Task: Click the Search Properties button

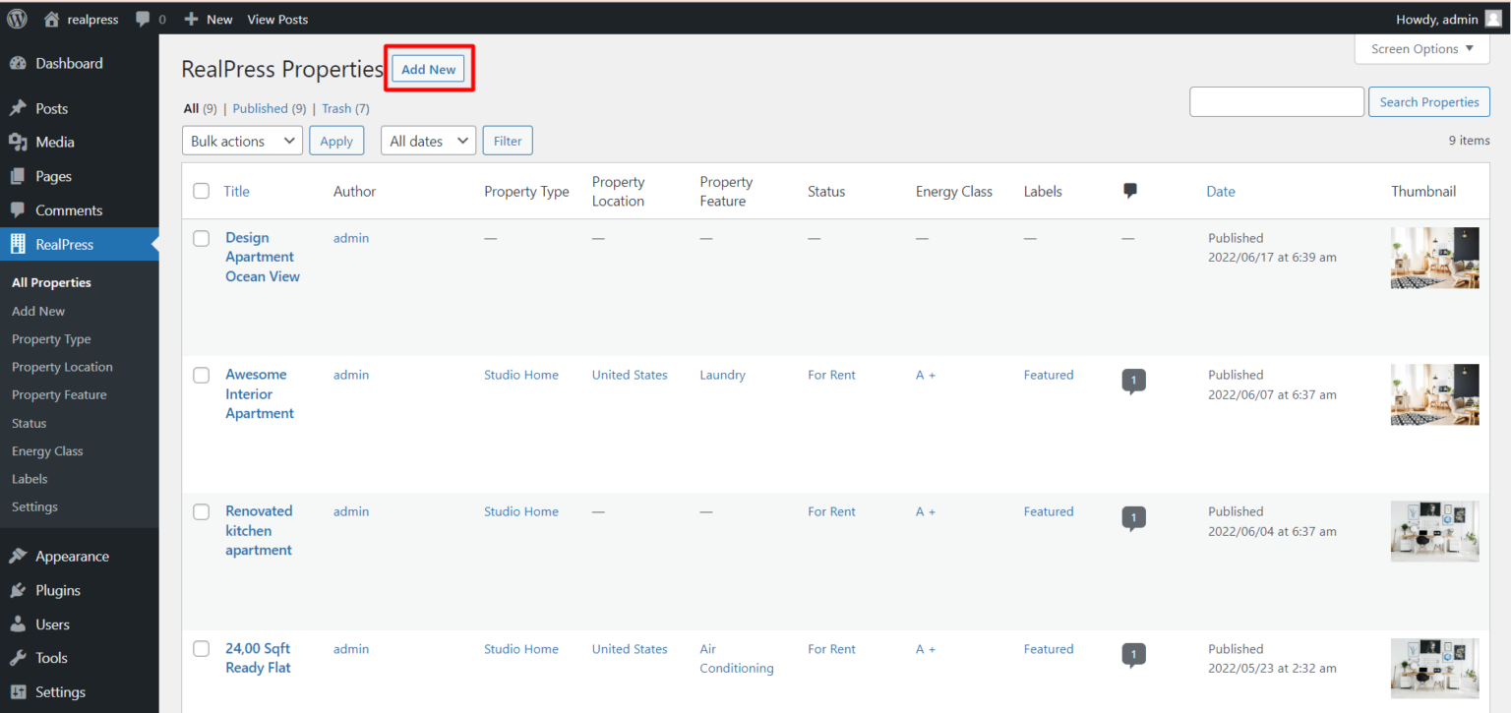Action: 1428,101
